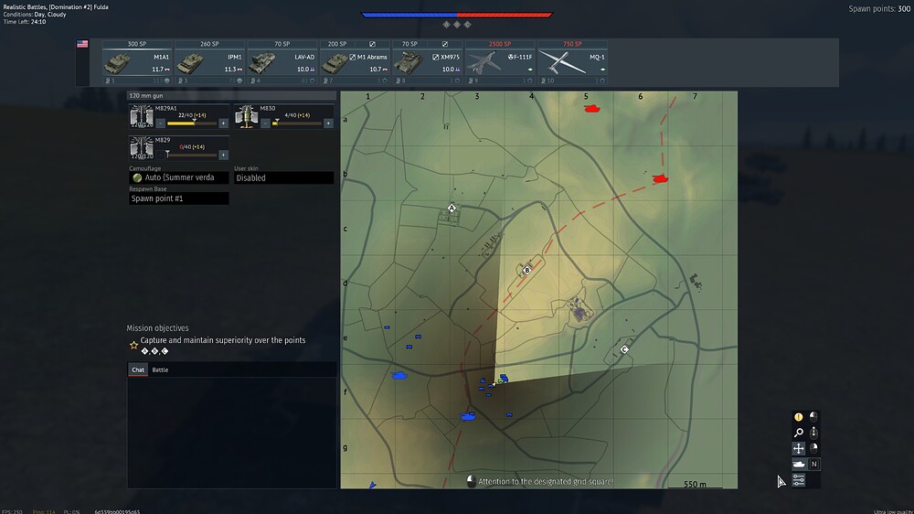Click the map pan arrows icon
Screen dimensions: 914x514
coord(799,448)
